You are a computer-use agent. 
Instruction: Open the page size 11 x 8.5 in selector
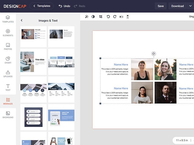coord(182,139)
